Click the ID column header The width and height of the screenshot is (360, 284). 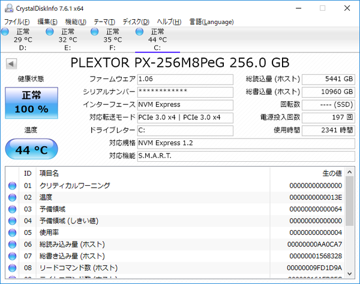pos(28,173)
